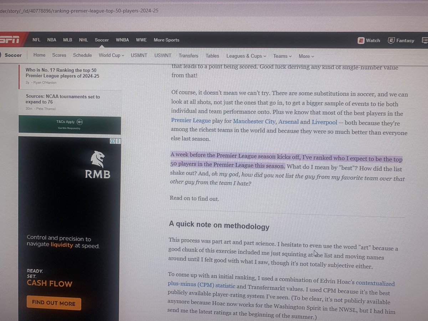This screenshot has height=321, width=428.
Task: Open the NFL section
Action: tap(36, 40)
